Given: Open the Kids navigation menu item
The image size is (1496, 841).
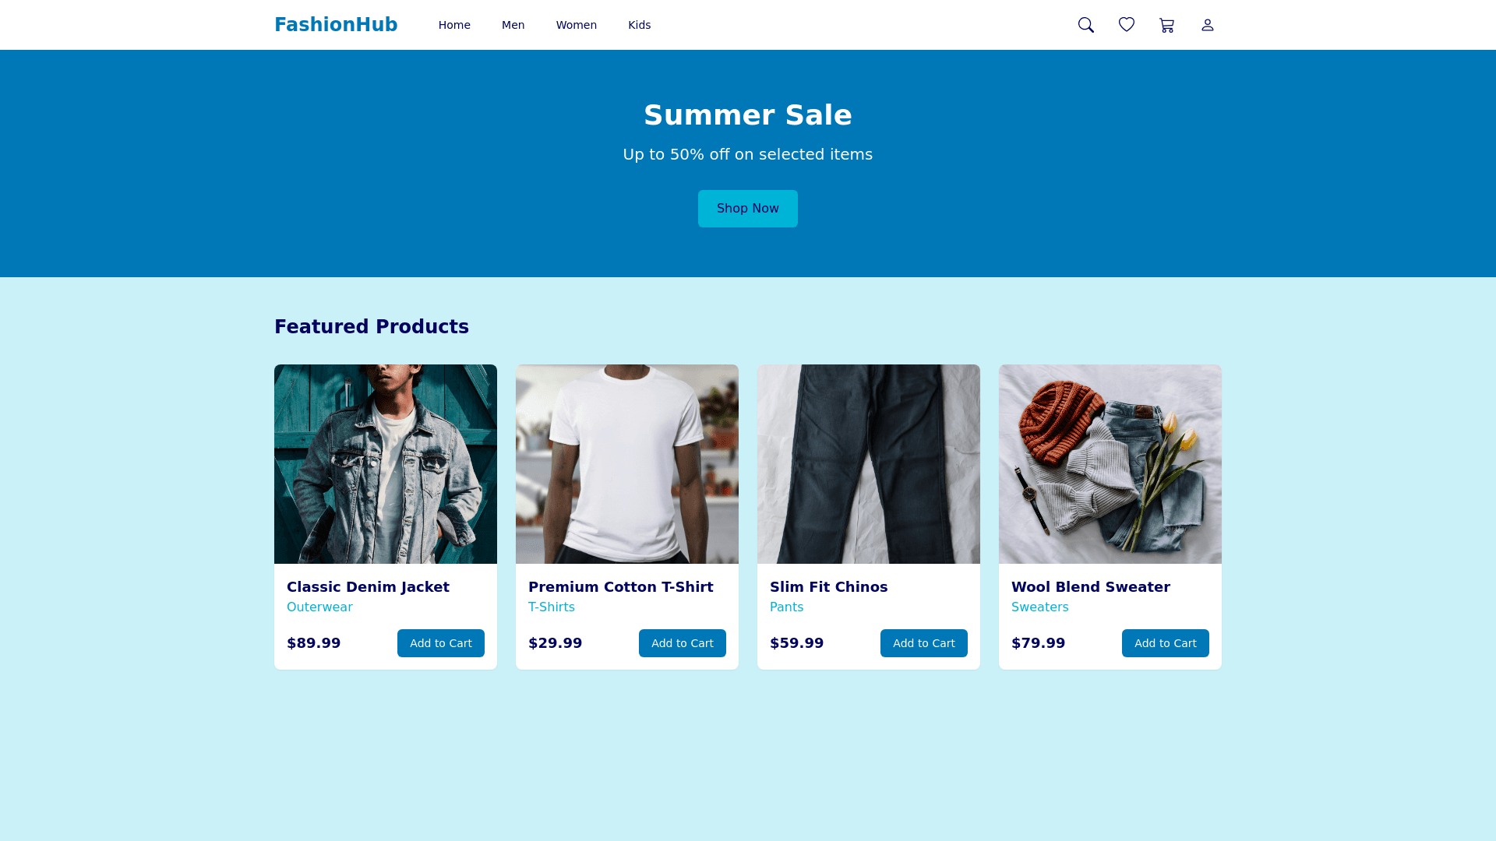Looking at the screenshot, I should pos(639,25).
